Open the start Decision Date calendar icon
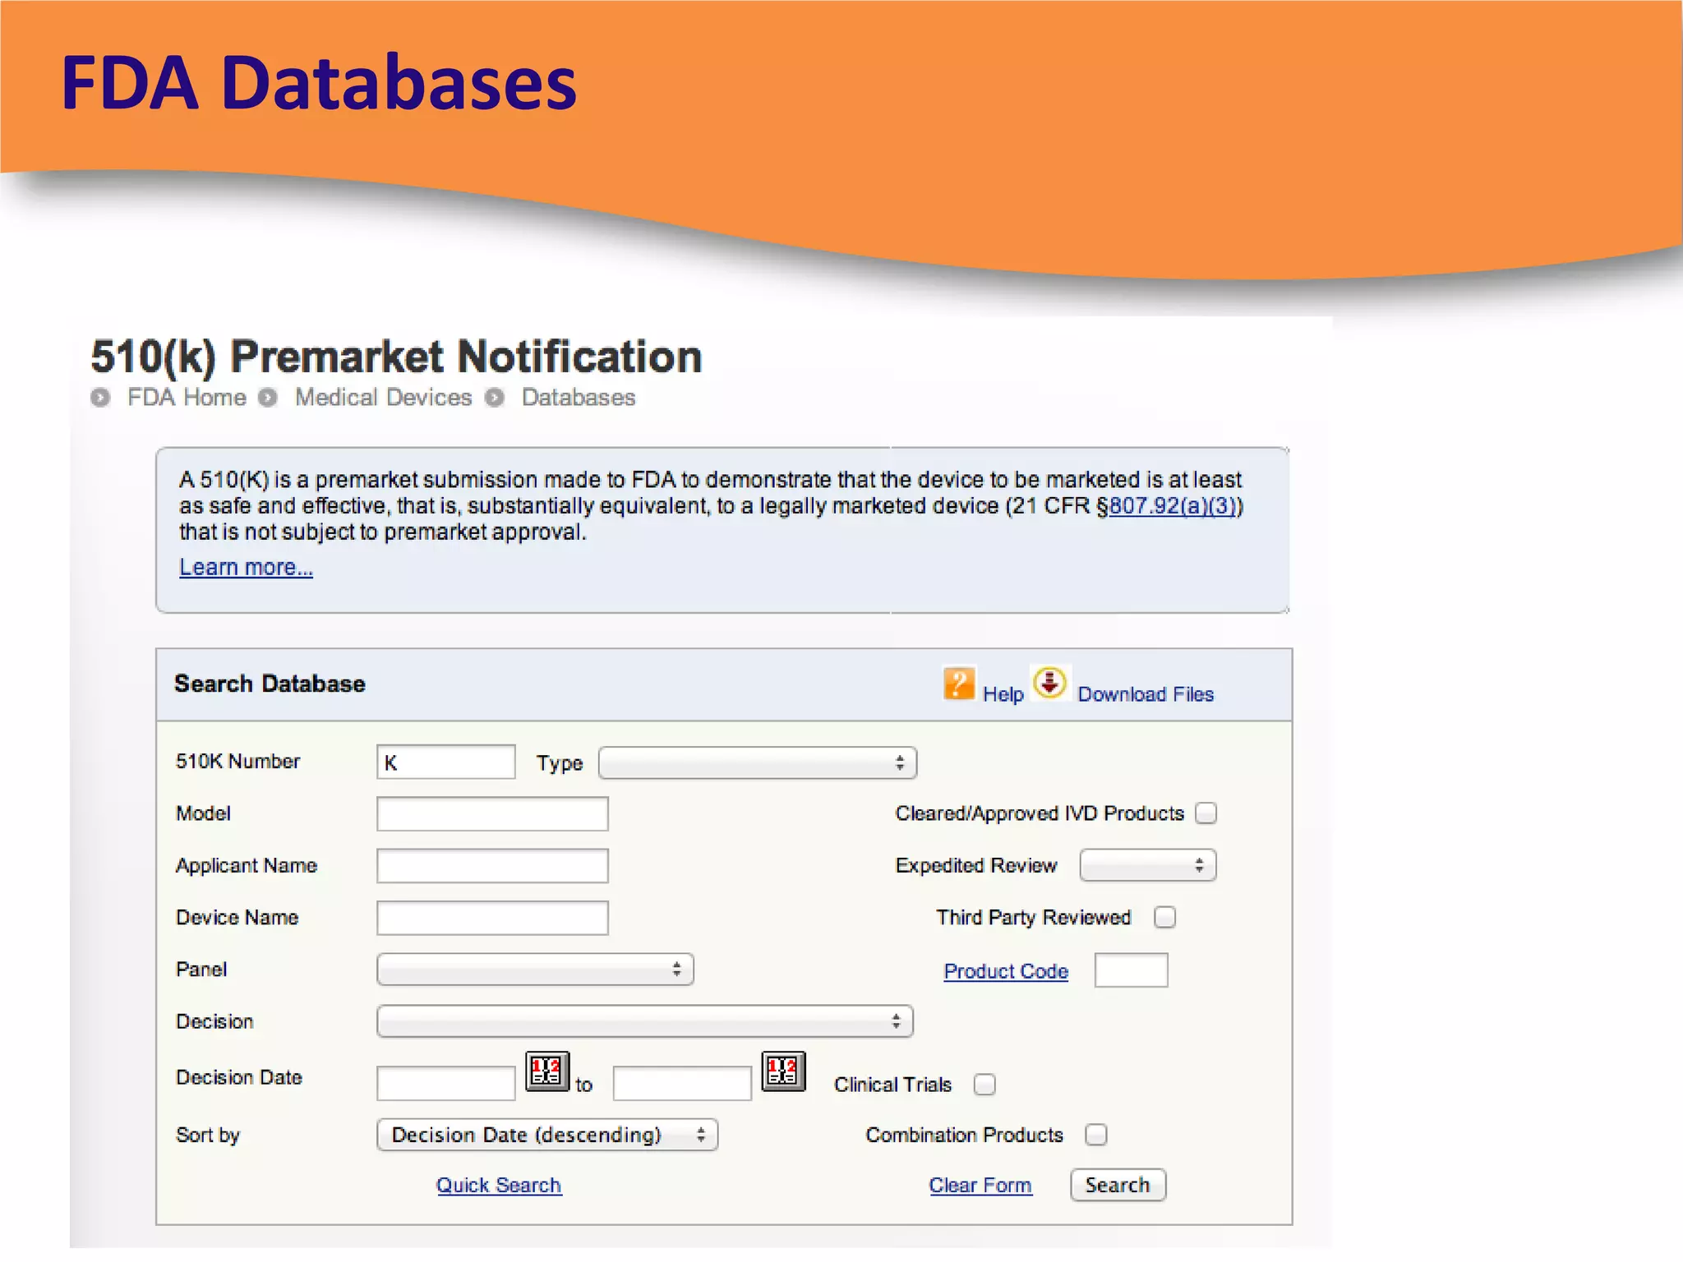Viewport: 1683px width, 1262px height. click(547, 1071)
